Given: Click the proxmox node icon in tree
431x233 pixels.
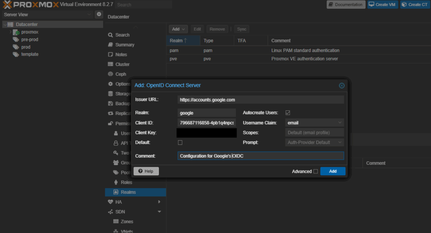Looking at the screenshot, I should coord(16,32).
